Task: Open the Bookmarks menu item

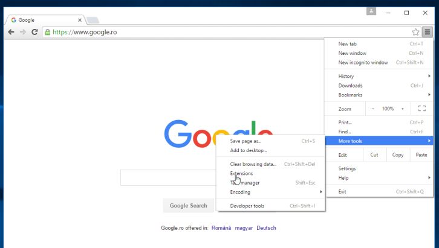Action: pyautogui.click(x=379, y=95)
